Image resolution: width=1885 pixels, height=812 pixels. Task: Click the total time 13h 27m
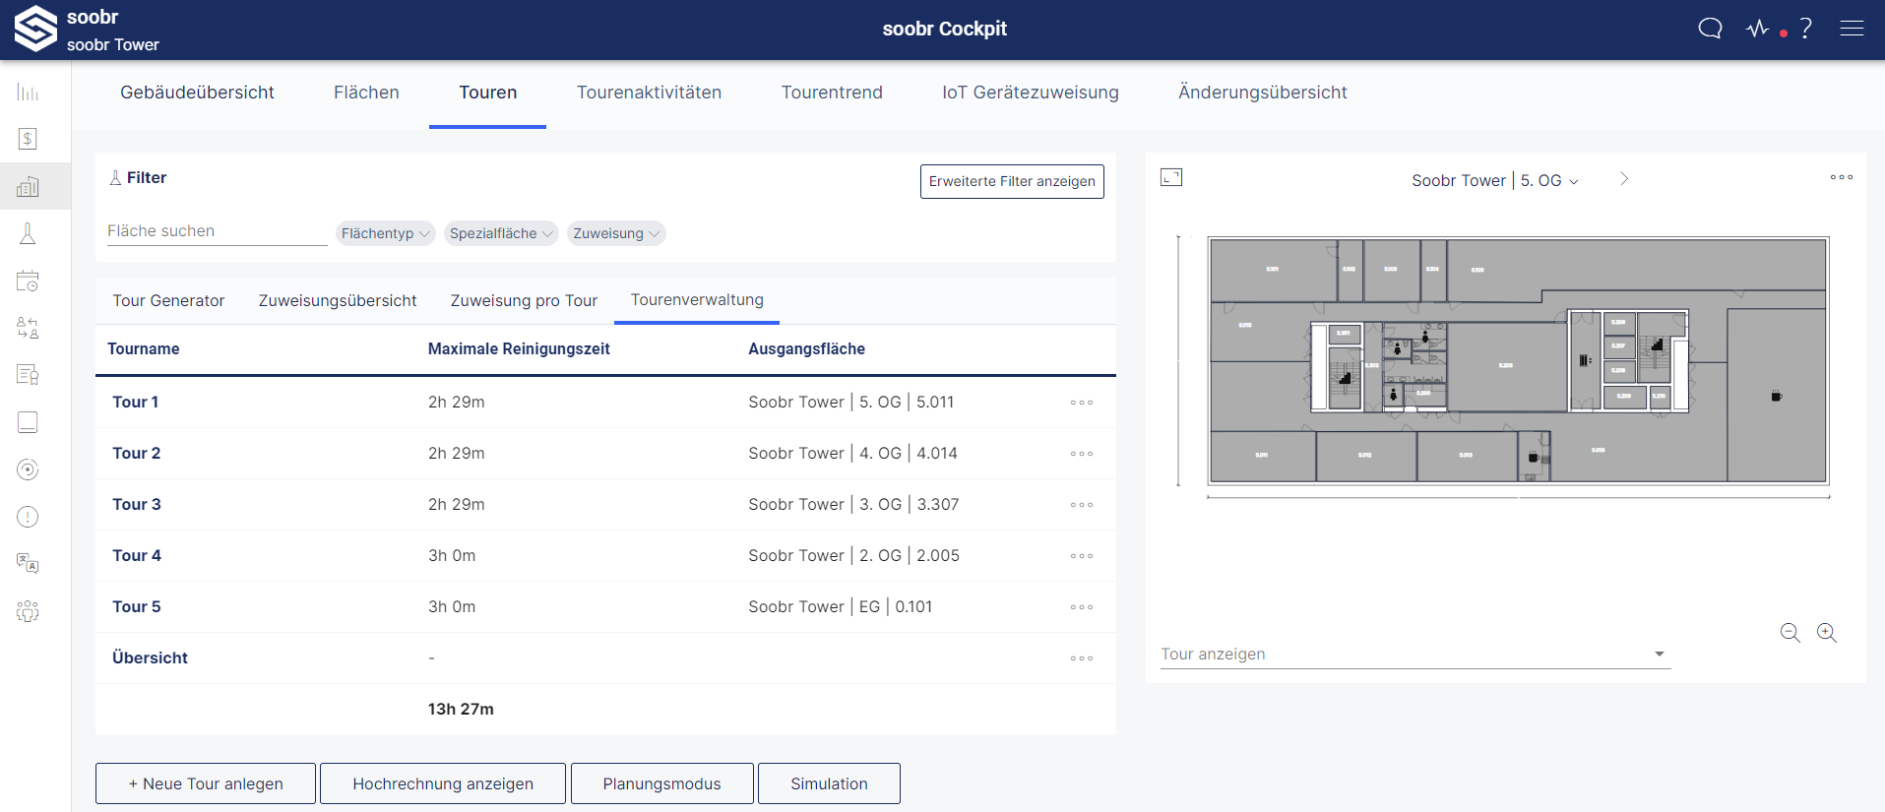[461, 709]
